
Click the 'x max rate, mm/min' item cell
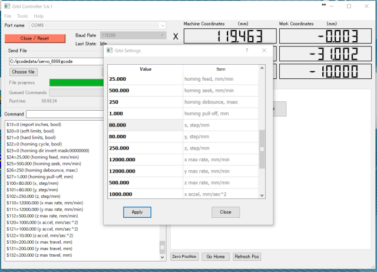tap(221, 160)
